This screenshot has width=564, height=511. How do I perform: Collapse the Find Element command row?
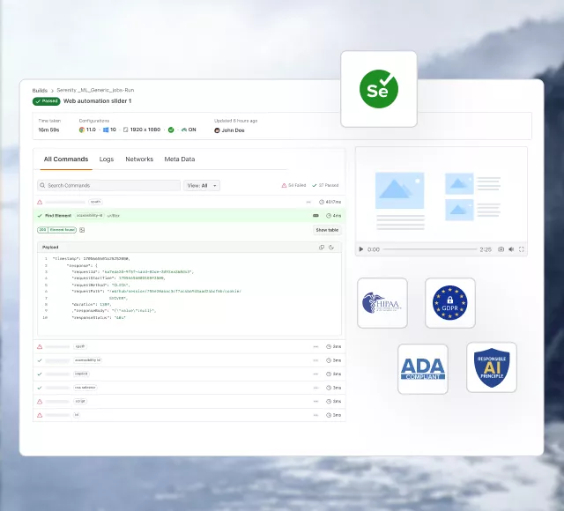189,215
